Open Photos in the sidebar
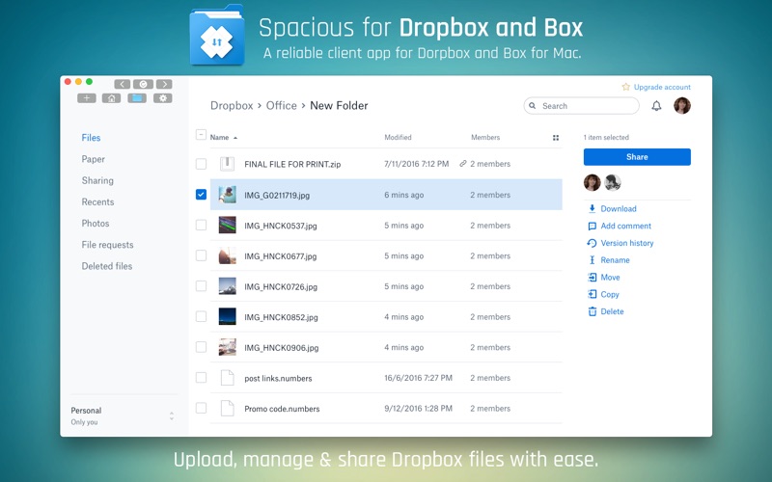The height and width of the screenshot is (482, 772). point(96,224)
